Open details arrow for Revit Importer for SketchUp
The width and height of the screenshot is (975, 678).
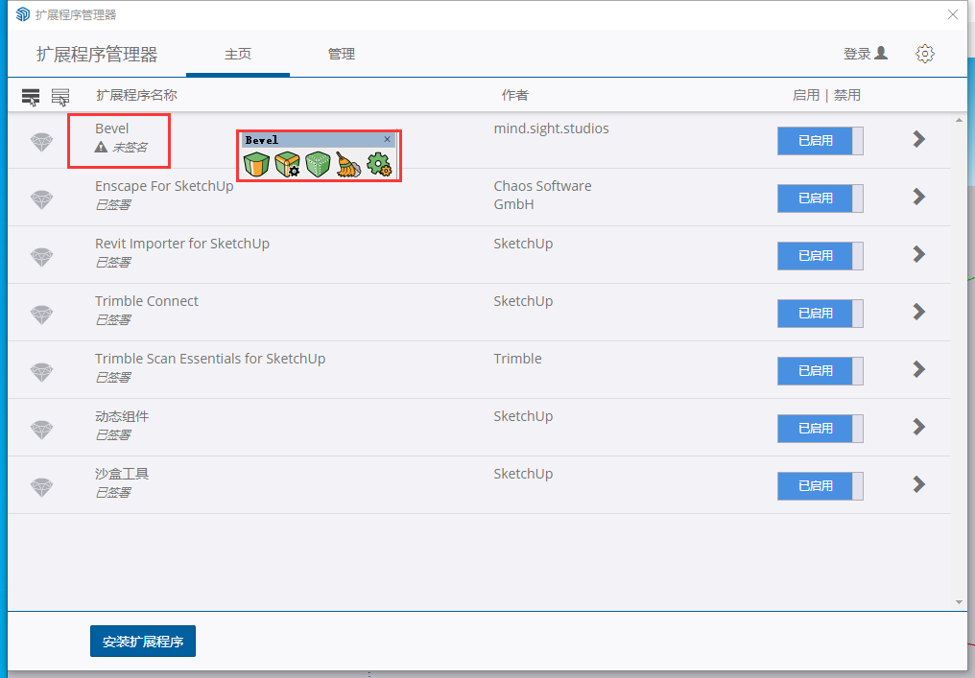tap(919, 254)
